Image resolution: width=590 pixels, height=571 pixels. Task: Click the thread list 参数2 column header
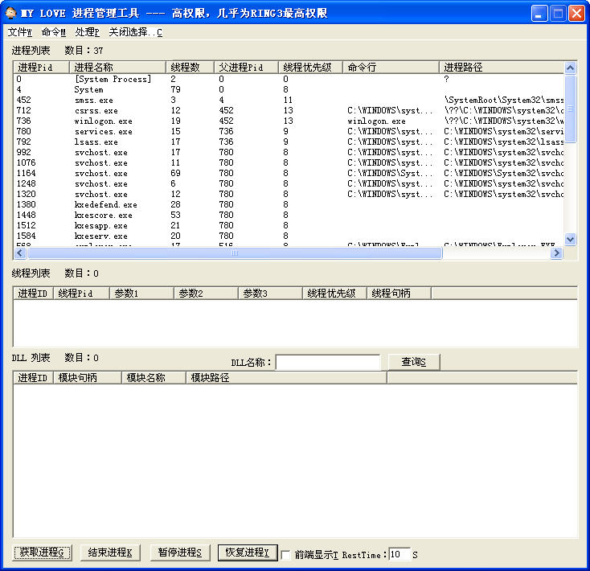207,294
